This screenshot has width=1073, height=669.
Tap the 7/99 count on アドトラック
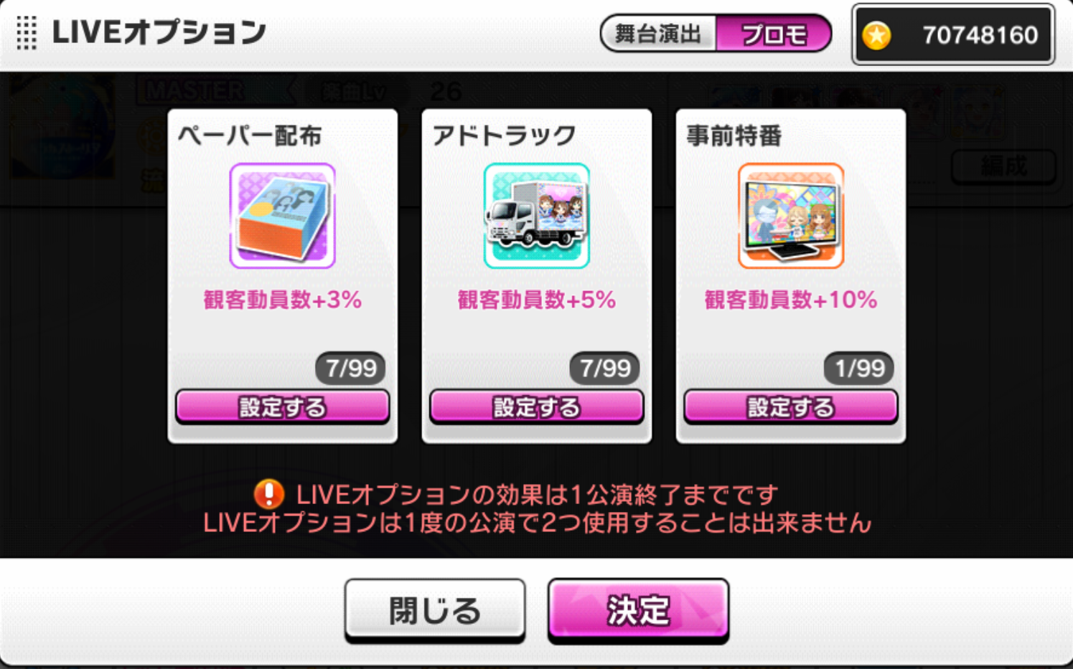[605, 369]
